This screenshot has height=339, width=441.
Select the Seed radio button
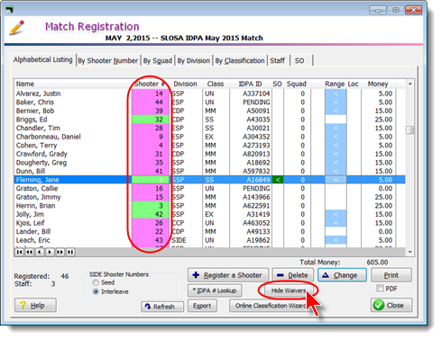pyautogui.click(x=96, y=282)
